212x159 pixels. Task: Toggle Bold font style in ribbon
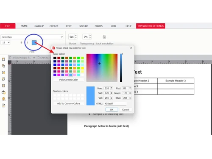(21, 42)
